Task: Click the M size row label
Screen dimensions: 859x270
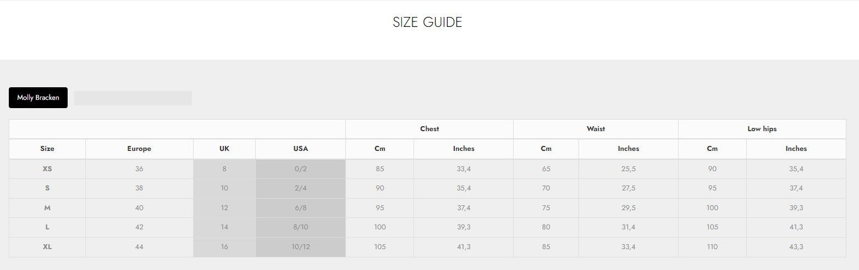Action: 47,208
